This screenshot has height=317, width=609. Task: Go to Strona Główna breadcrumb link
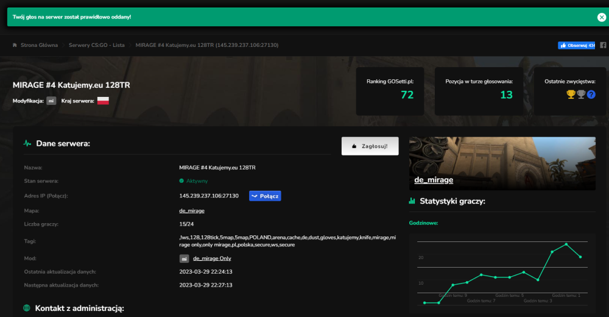[x=39, y=45]
